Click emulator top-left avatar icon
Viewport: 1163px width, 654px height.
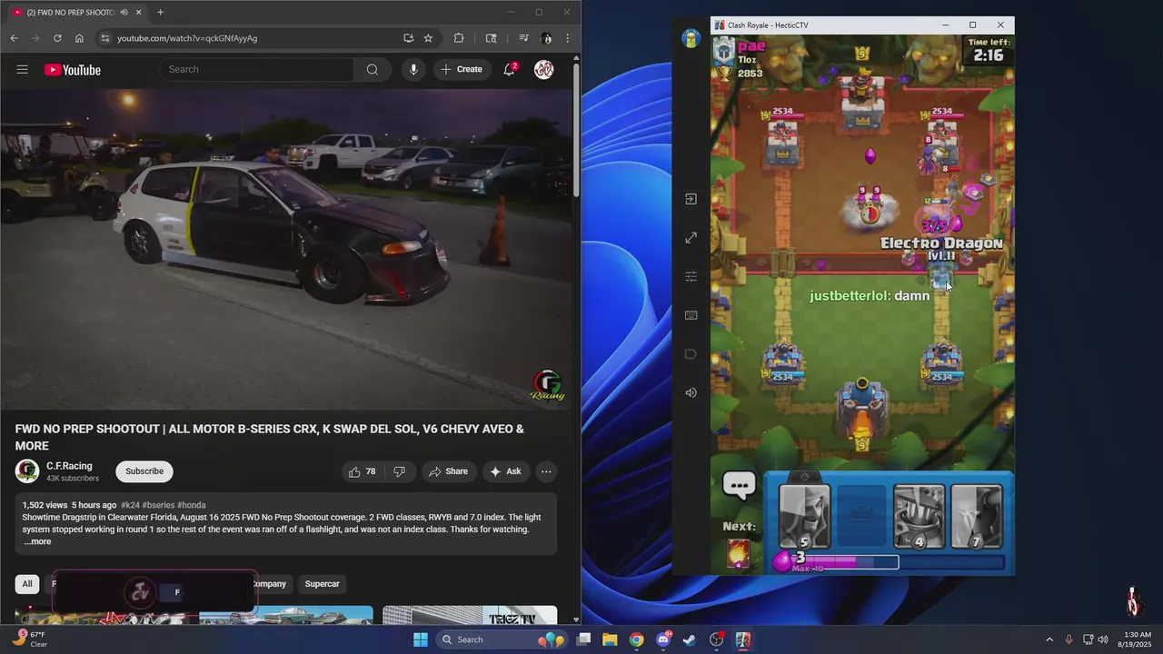(x=691, y=38)
